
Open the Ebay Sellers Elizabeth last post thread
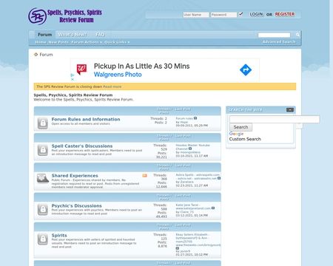coord(198,240)
